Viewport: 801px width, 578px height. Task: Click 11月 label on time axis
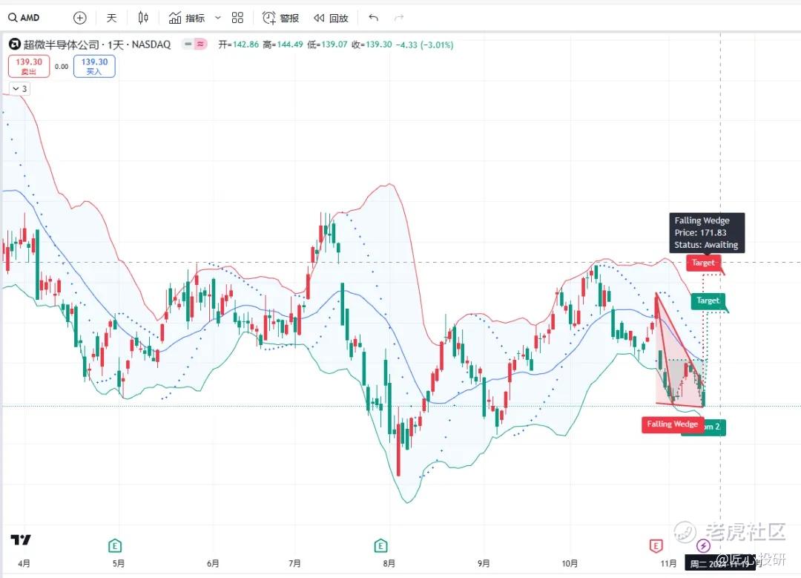coord(667,563)
